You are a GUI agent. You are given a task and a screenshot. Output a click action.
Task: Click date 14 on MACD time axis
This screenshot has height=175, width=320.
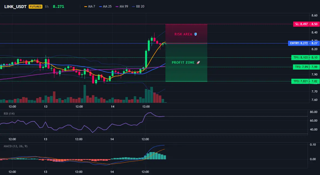112,172
